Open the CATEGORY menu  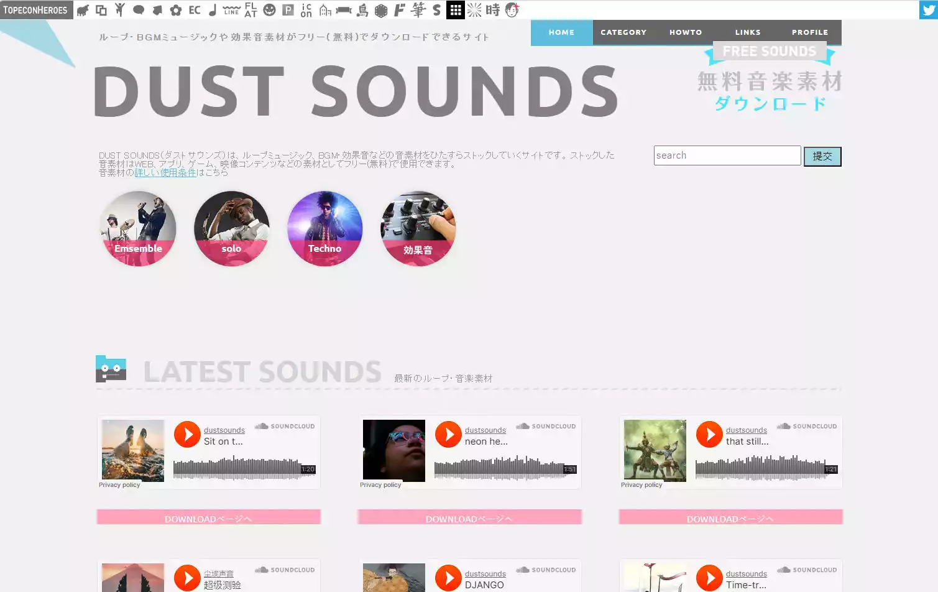623,32
